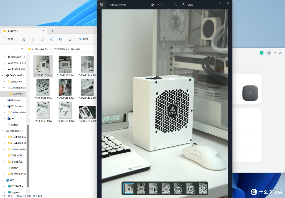Image resolution: width=285 pixels, height=198 pixels.
Task: Expand the PC Backup folder node
Action: [4, 106]
